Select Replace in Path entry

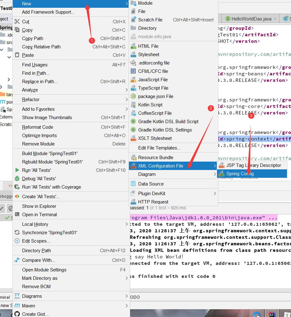70,82
